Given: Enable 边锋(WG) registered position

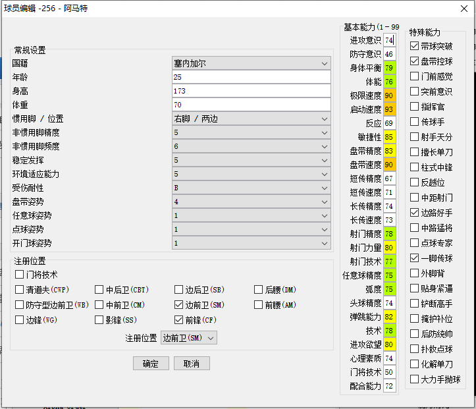Looking at the screenshot, I should point(20,320).
